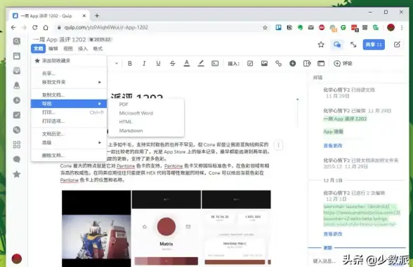
Task: Open tasks checkmark sidebar icon
Action: point(17,115)
